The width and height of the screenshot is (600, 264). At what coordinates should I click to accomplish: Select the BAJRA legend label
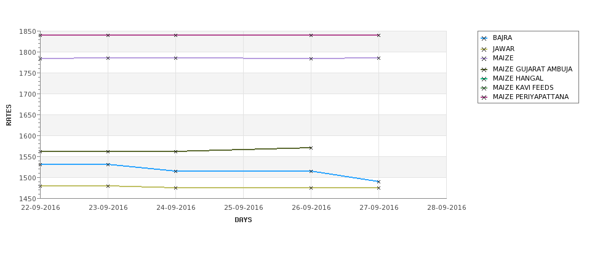coord(502,38)
